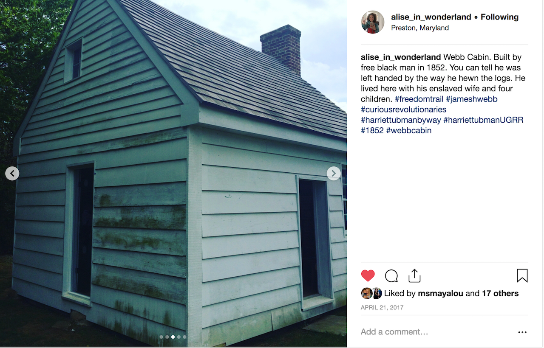Click the header username alise_in_wonderland
This screenshot has height=348, width=544.
pos(431,17)
